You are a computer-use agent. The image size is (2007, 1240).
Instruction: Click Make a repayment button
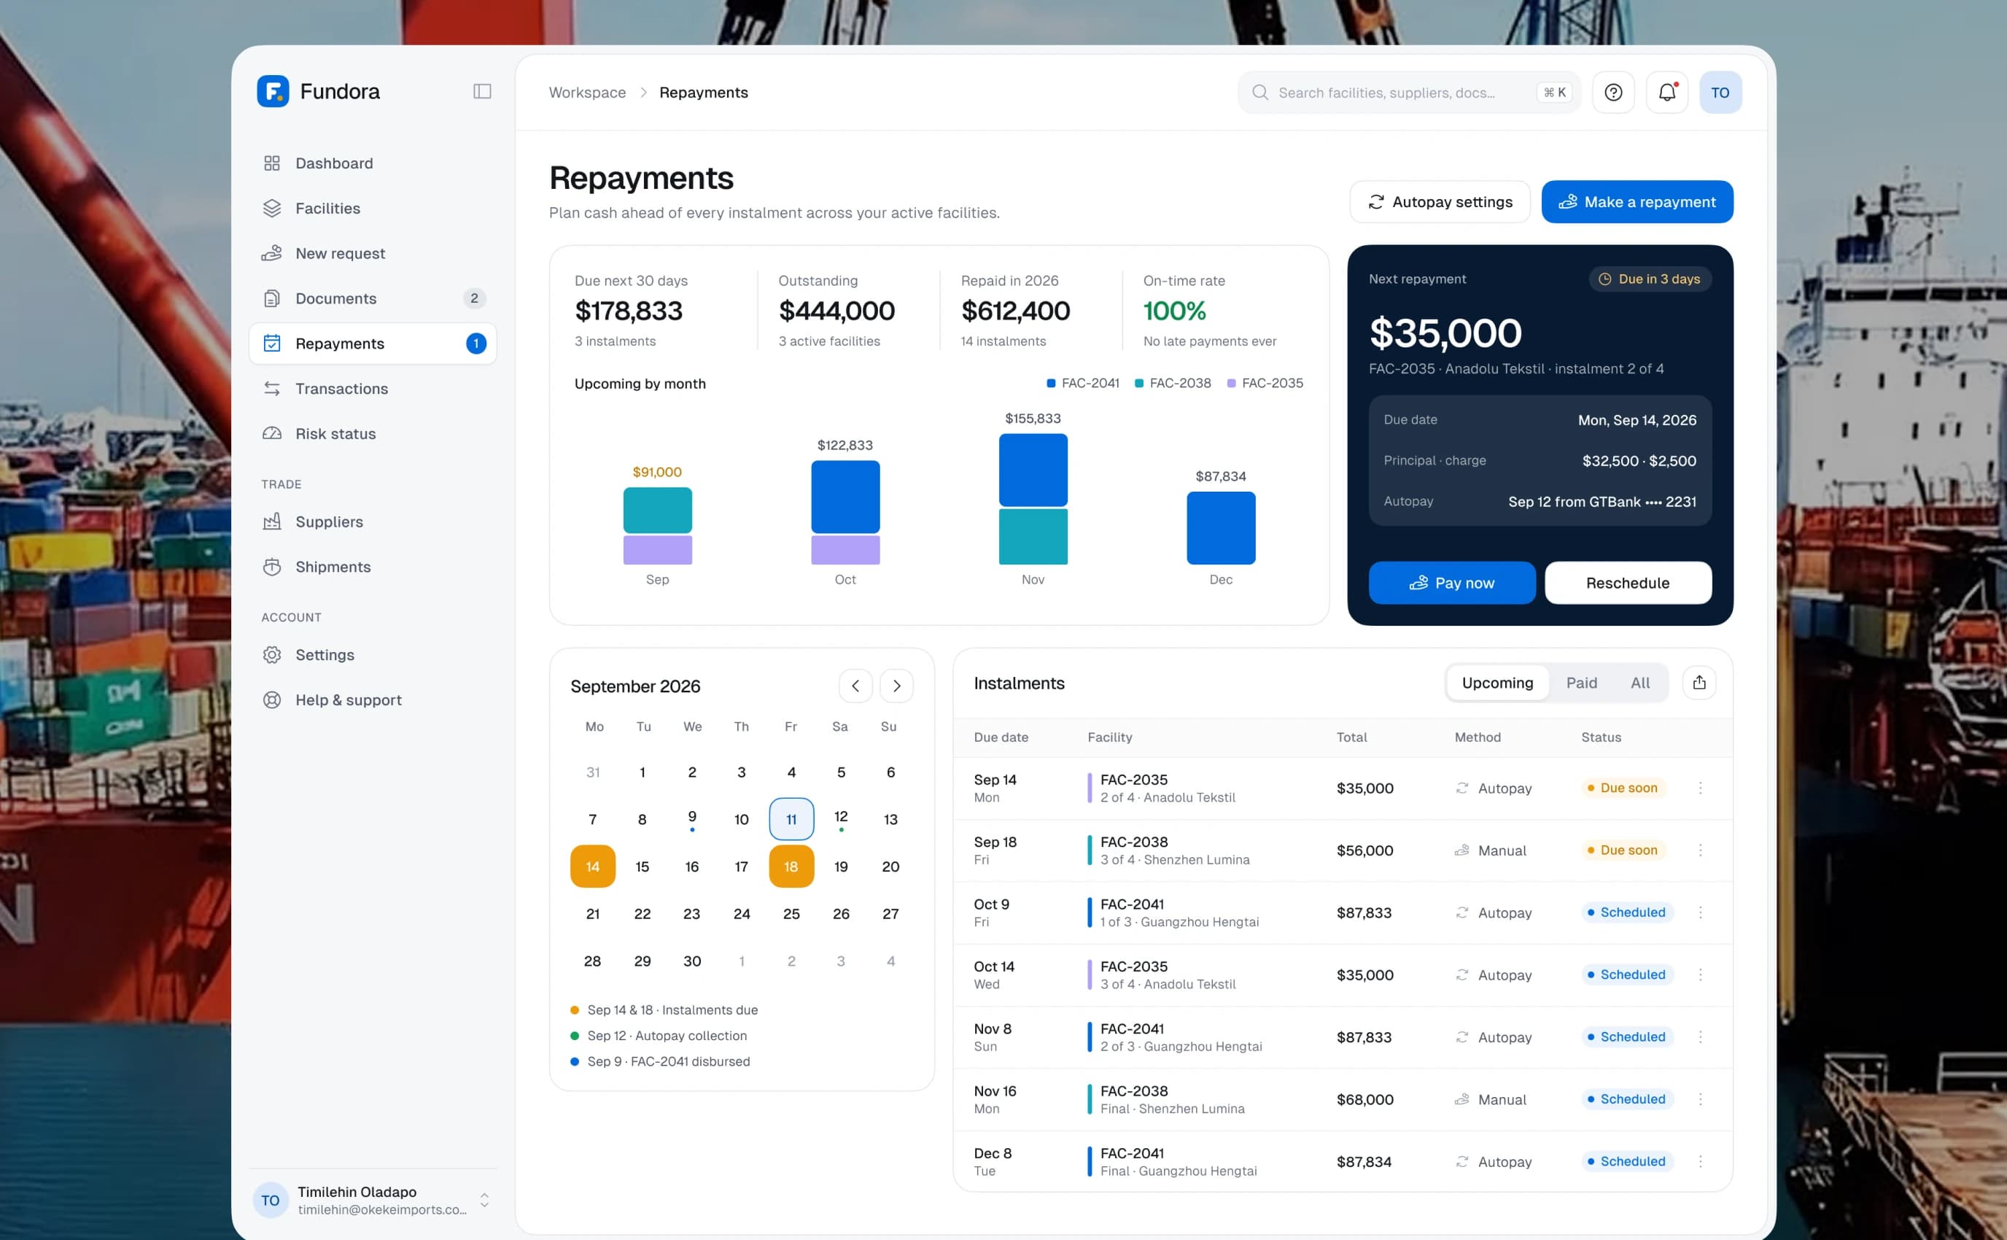(1637, 202)
